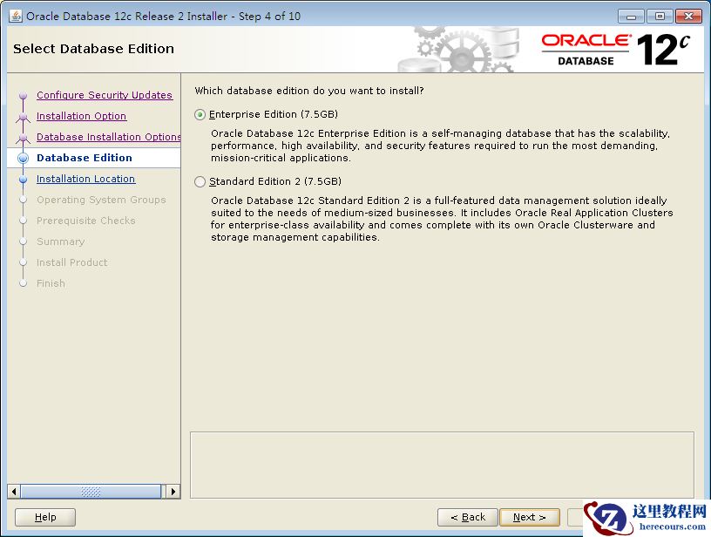The width and height of the screenshot is (711, 537).
Task: Click the Configure Security Updates bullet icon
Action: (24, 96)
